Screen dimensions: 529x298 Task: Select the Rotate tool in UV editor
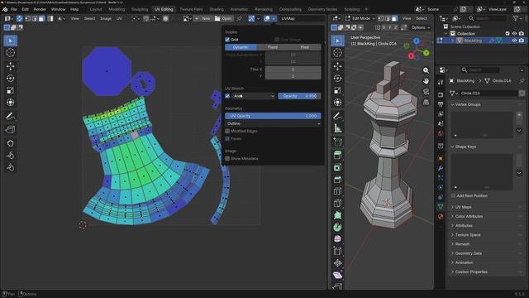coord(11,79)
